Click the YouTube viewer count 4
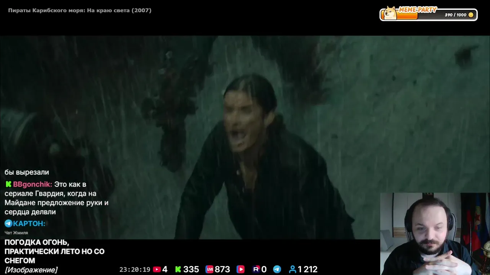This screenshot has width=490, height=275. (165, 269)
